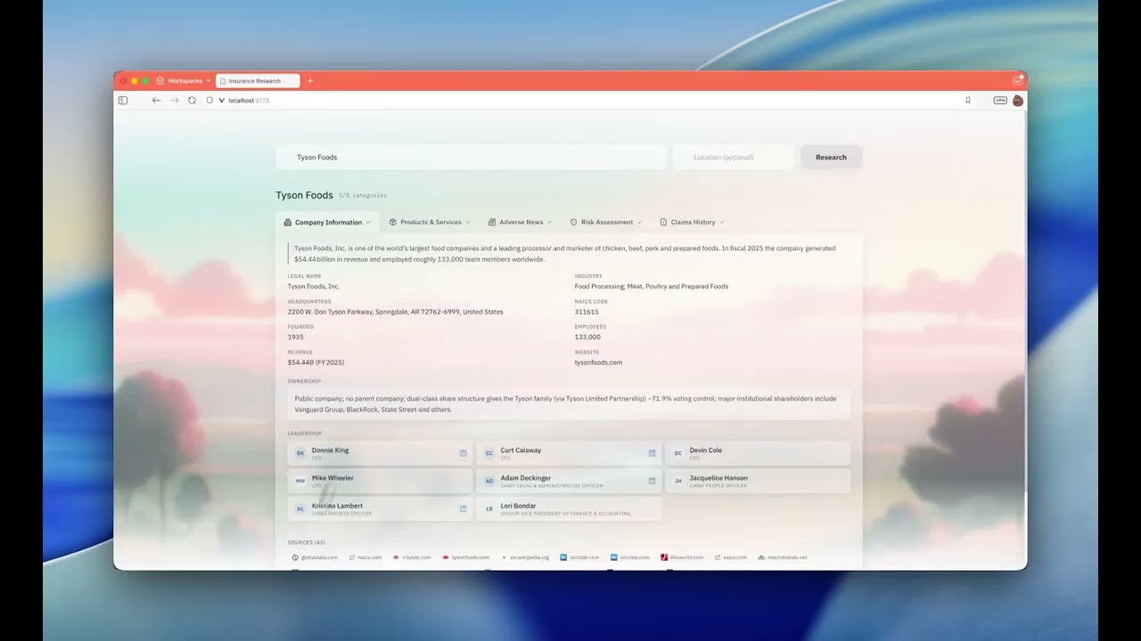Click the legal name Tyson Foods, Inc.
Screen dimensions: 1141x641
[x=313, y=287]
